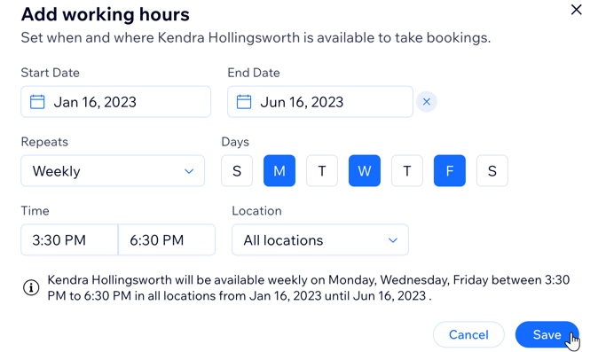
Task: Deselect Wednesday in the Days selector
Action: 365,170
